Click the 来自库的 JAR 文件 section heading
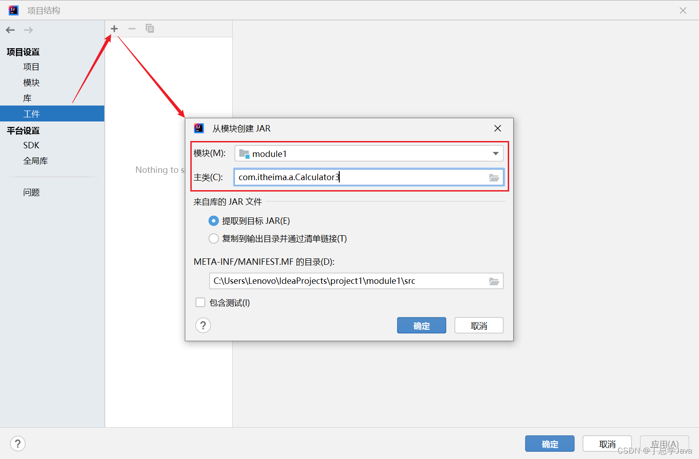 (x=228, y=202)
